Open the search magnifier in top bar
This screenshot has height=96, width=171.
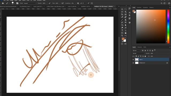(x=161, y=3)
